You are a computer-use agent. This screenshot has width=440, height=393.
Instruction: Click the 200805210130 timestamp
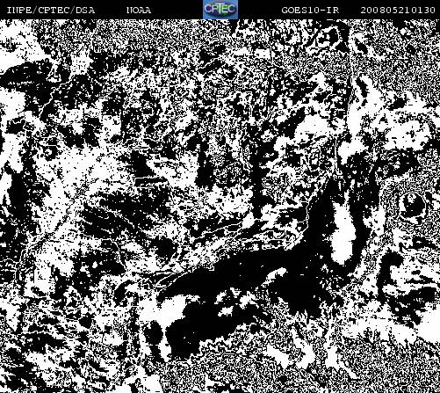(x=398, y=11)
